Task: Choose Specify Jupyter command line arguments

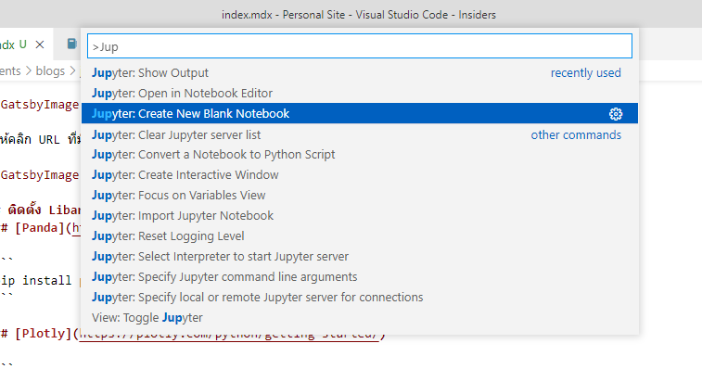Action: click(360, 276)
